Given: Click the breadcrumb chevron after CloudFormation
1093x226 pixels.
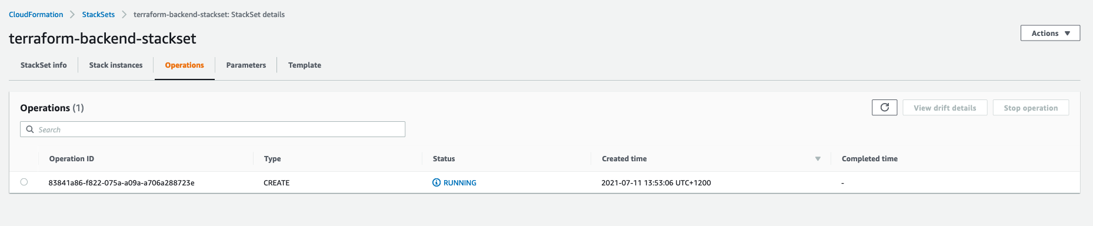Looking at the screenshot, I should tap(72, 15).
